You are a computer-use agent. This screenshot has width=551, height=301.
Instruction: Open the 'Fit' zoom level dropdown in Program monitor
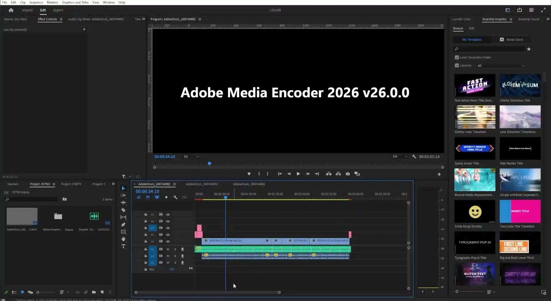click(191, 157)
